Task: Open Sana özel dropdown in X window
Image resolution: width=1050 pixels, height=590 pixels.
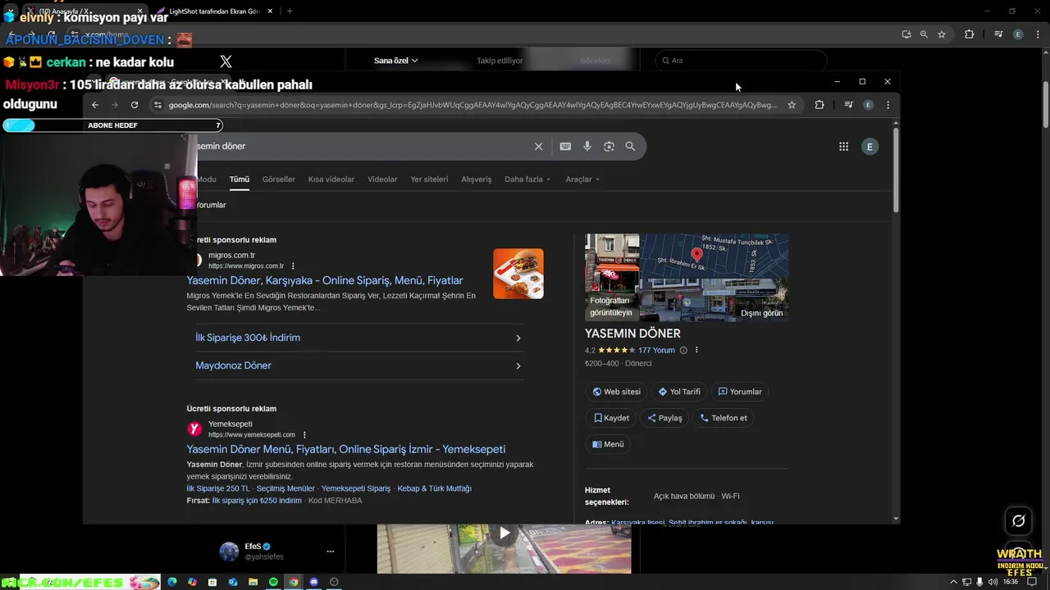Action: point(396,61)
